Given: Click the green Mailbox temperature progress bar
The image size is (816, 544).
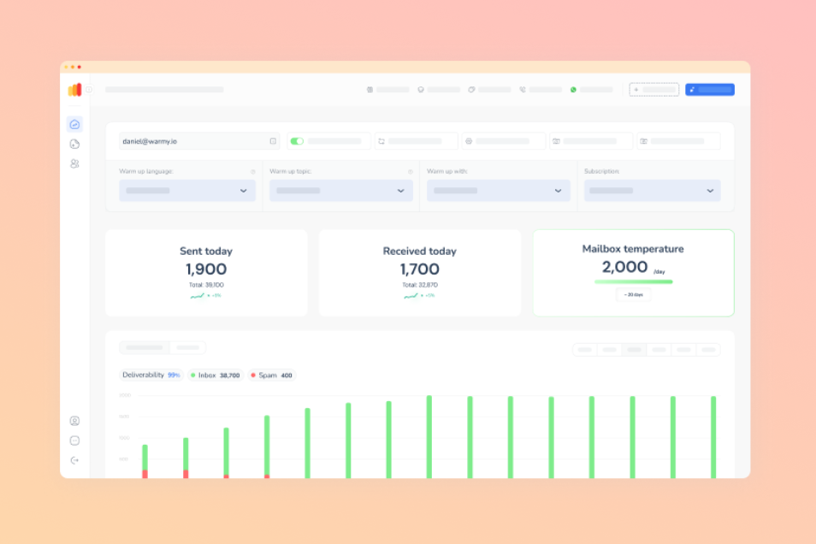Looking at the screenshot, I should (x=633, y=281).
